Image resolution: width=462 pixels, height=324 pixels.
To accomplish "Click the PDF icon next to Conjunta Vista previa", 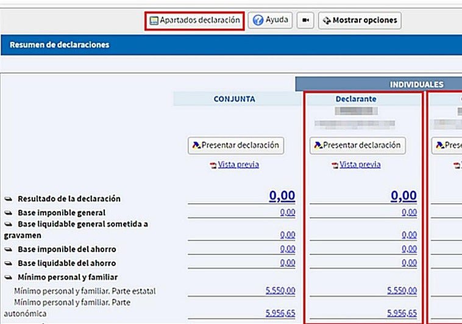I will (213, 165).
